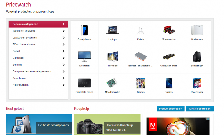Select Huishoudelijk in the category list
This screenshot has width=224, height=135.
point(38,85)
